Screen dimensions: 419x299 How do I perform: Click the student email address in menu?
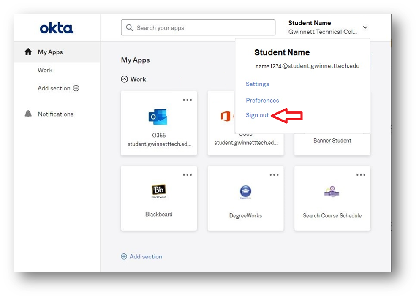(x=307, y=66)
